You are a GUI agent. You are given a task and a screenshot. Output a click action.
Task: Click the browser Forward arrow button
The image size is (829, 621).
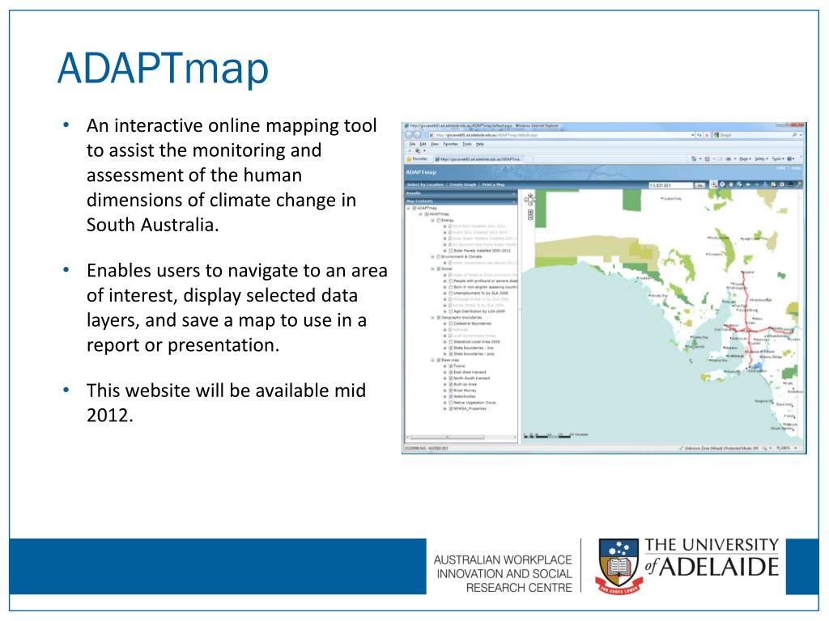click(417, 135)
